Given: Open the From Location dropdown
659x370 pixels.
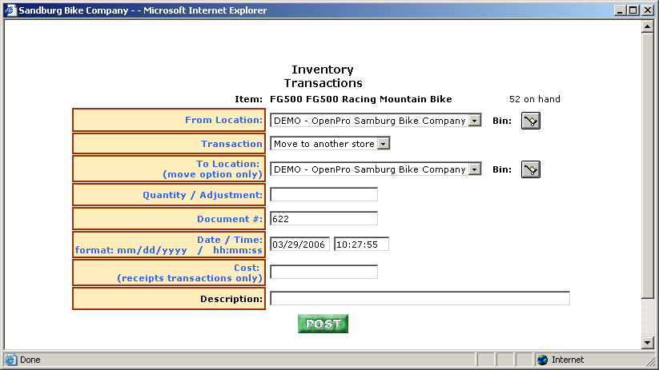Looking at the screenshot, I should [x=475, y=121].
